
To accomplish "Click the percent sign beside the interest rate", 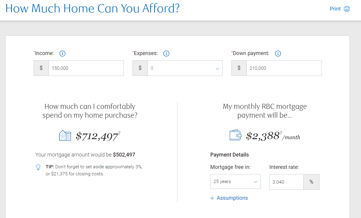I will coord(311,182).
